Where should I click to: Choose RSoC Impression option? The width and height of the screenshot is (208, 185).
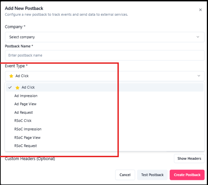[28, 129]
